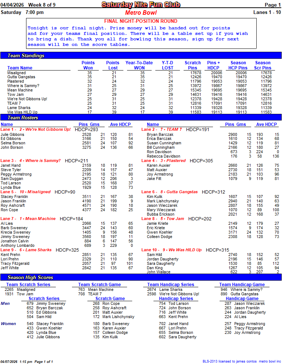
Task: Click the "Points Lost" column header
Action: click(x=113, y=65)
